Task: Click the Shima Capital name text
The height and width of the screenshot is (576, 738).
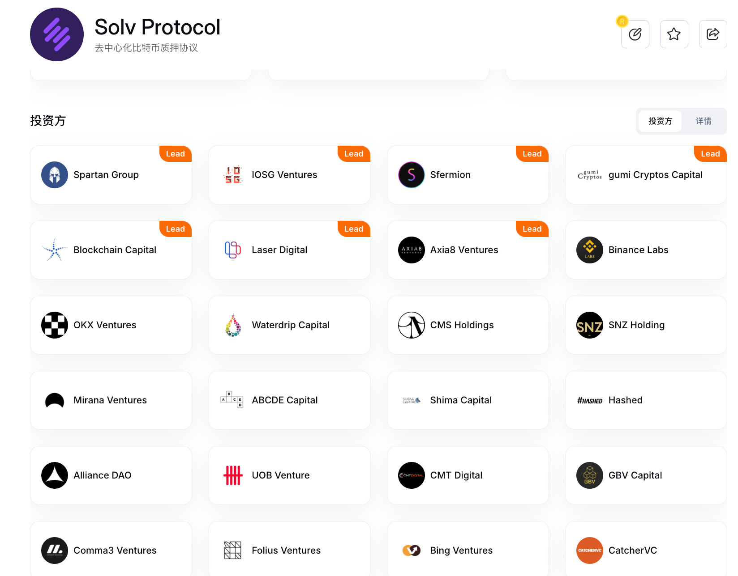Action: pyautogui.click(x=461, y=400)
